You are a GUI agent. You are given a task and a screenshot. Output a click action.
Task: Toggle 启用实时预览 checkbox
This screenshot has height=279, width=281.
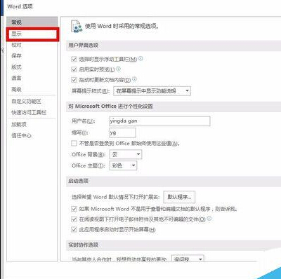click(x=74, y=69)
